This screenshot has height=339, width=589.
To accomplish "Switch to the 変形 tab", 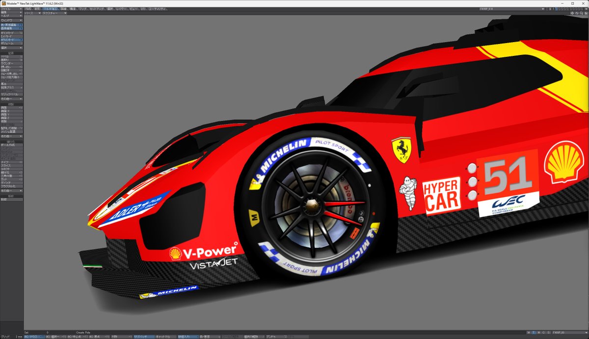I will 37,9.
